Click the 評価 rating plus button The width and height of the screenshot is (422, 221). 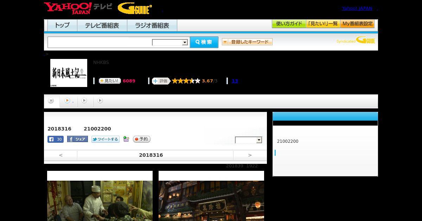coord(161,81)
